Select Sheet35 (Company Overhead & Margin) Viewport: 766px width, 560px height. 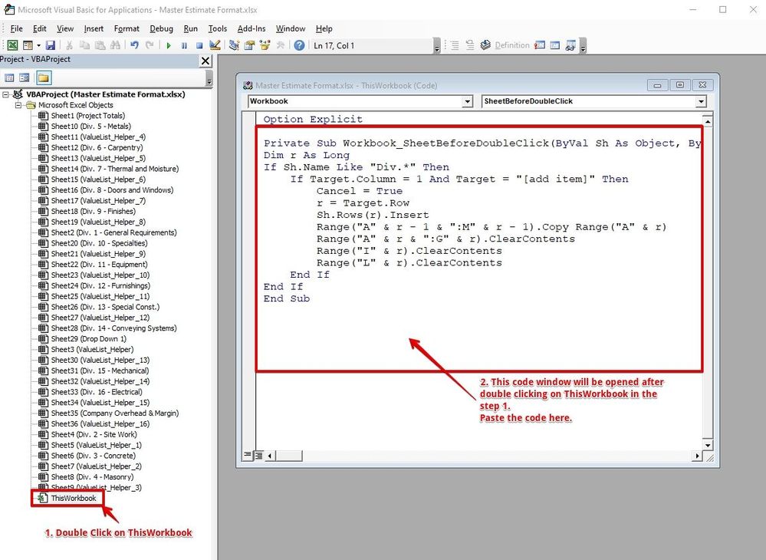[114, 413]
